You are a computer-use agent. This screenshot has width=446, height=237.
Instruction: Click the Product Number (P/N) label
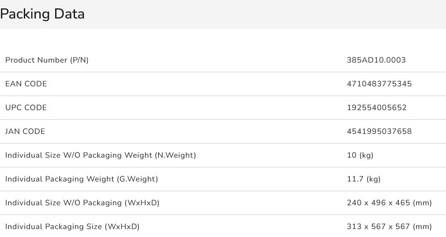(x=47, y=60)
